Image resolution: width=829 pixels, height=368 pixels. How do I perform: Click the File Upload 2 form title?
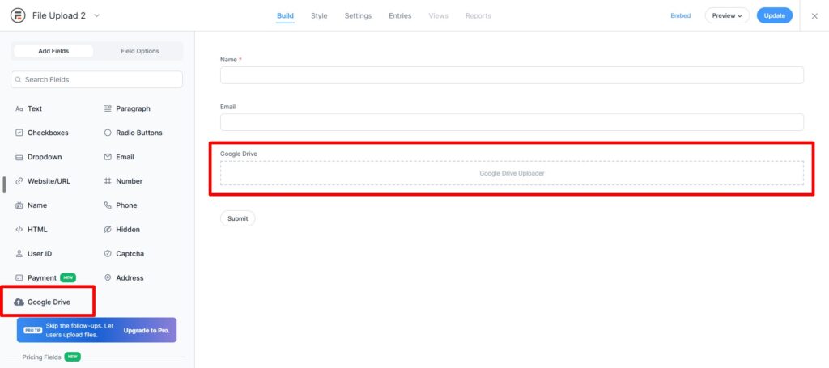point(58,16)
